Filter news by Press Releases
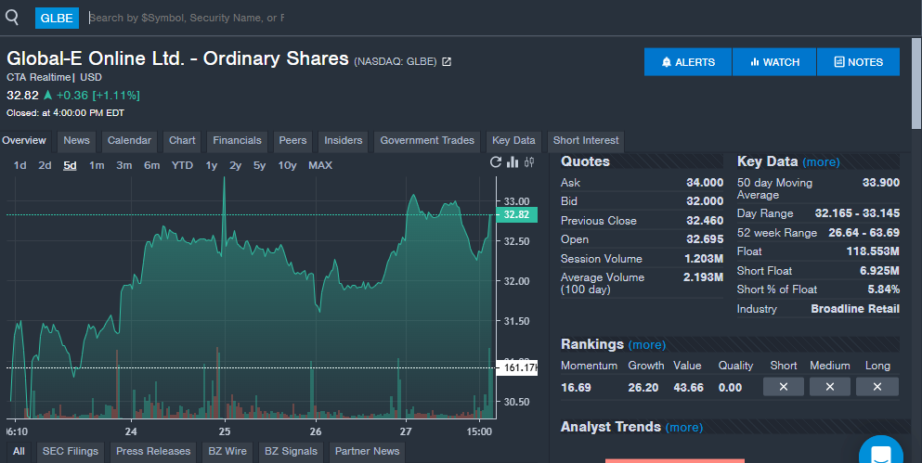Viewport: 922px width, 463px height. (153, 451)
